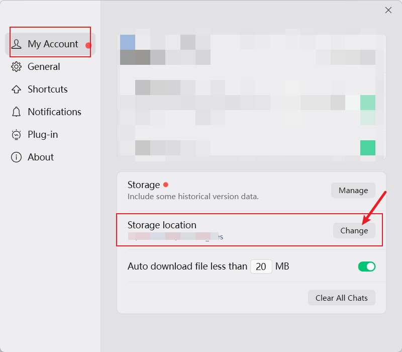Click the up-arrow icon beside Shortcuts
The width and height of the screenshot is (402, 352).
coord(17,90)
